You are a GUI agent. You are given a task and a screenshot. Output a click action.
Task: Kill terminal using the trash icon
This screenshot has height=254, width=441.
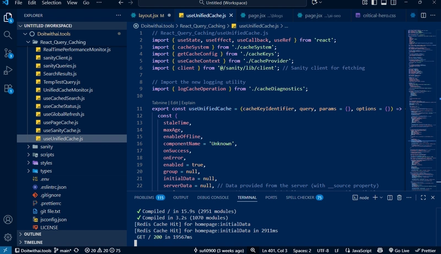[x=399, y=197]
